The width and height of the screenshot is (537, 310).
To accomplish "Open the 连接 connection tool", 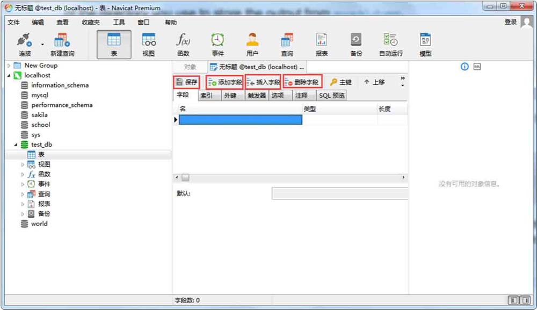I will tap(25, 44).
